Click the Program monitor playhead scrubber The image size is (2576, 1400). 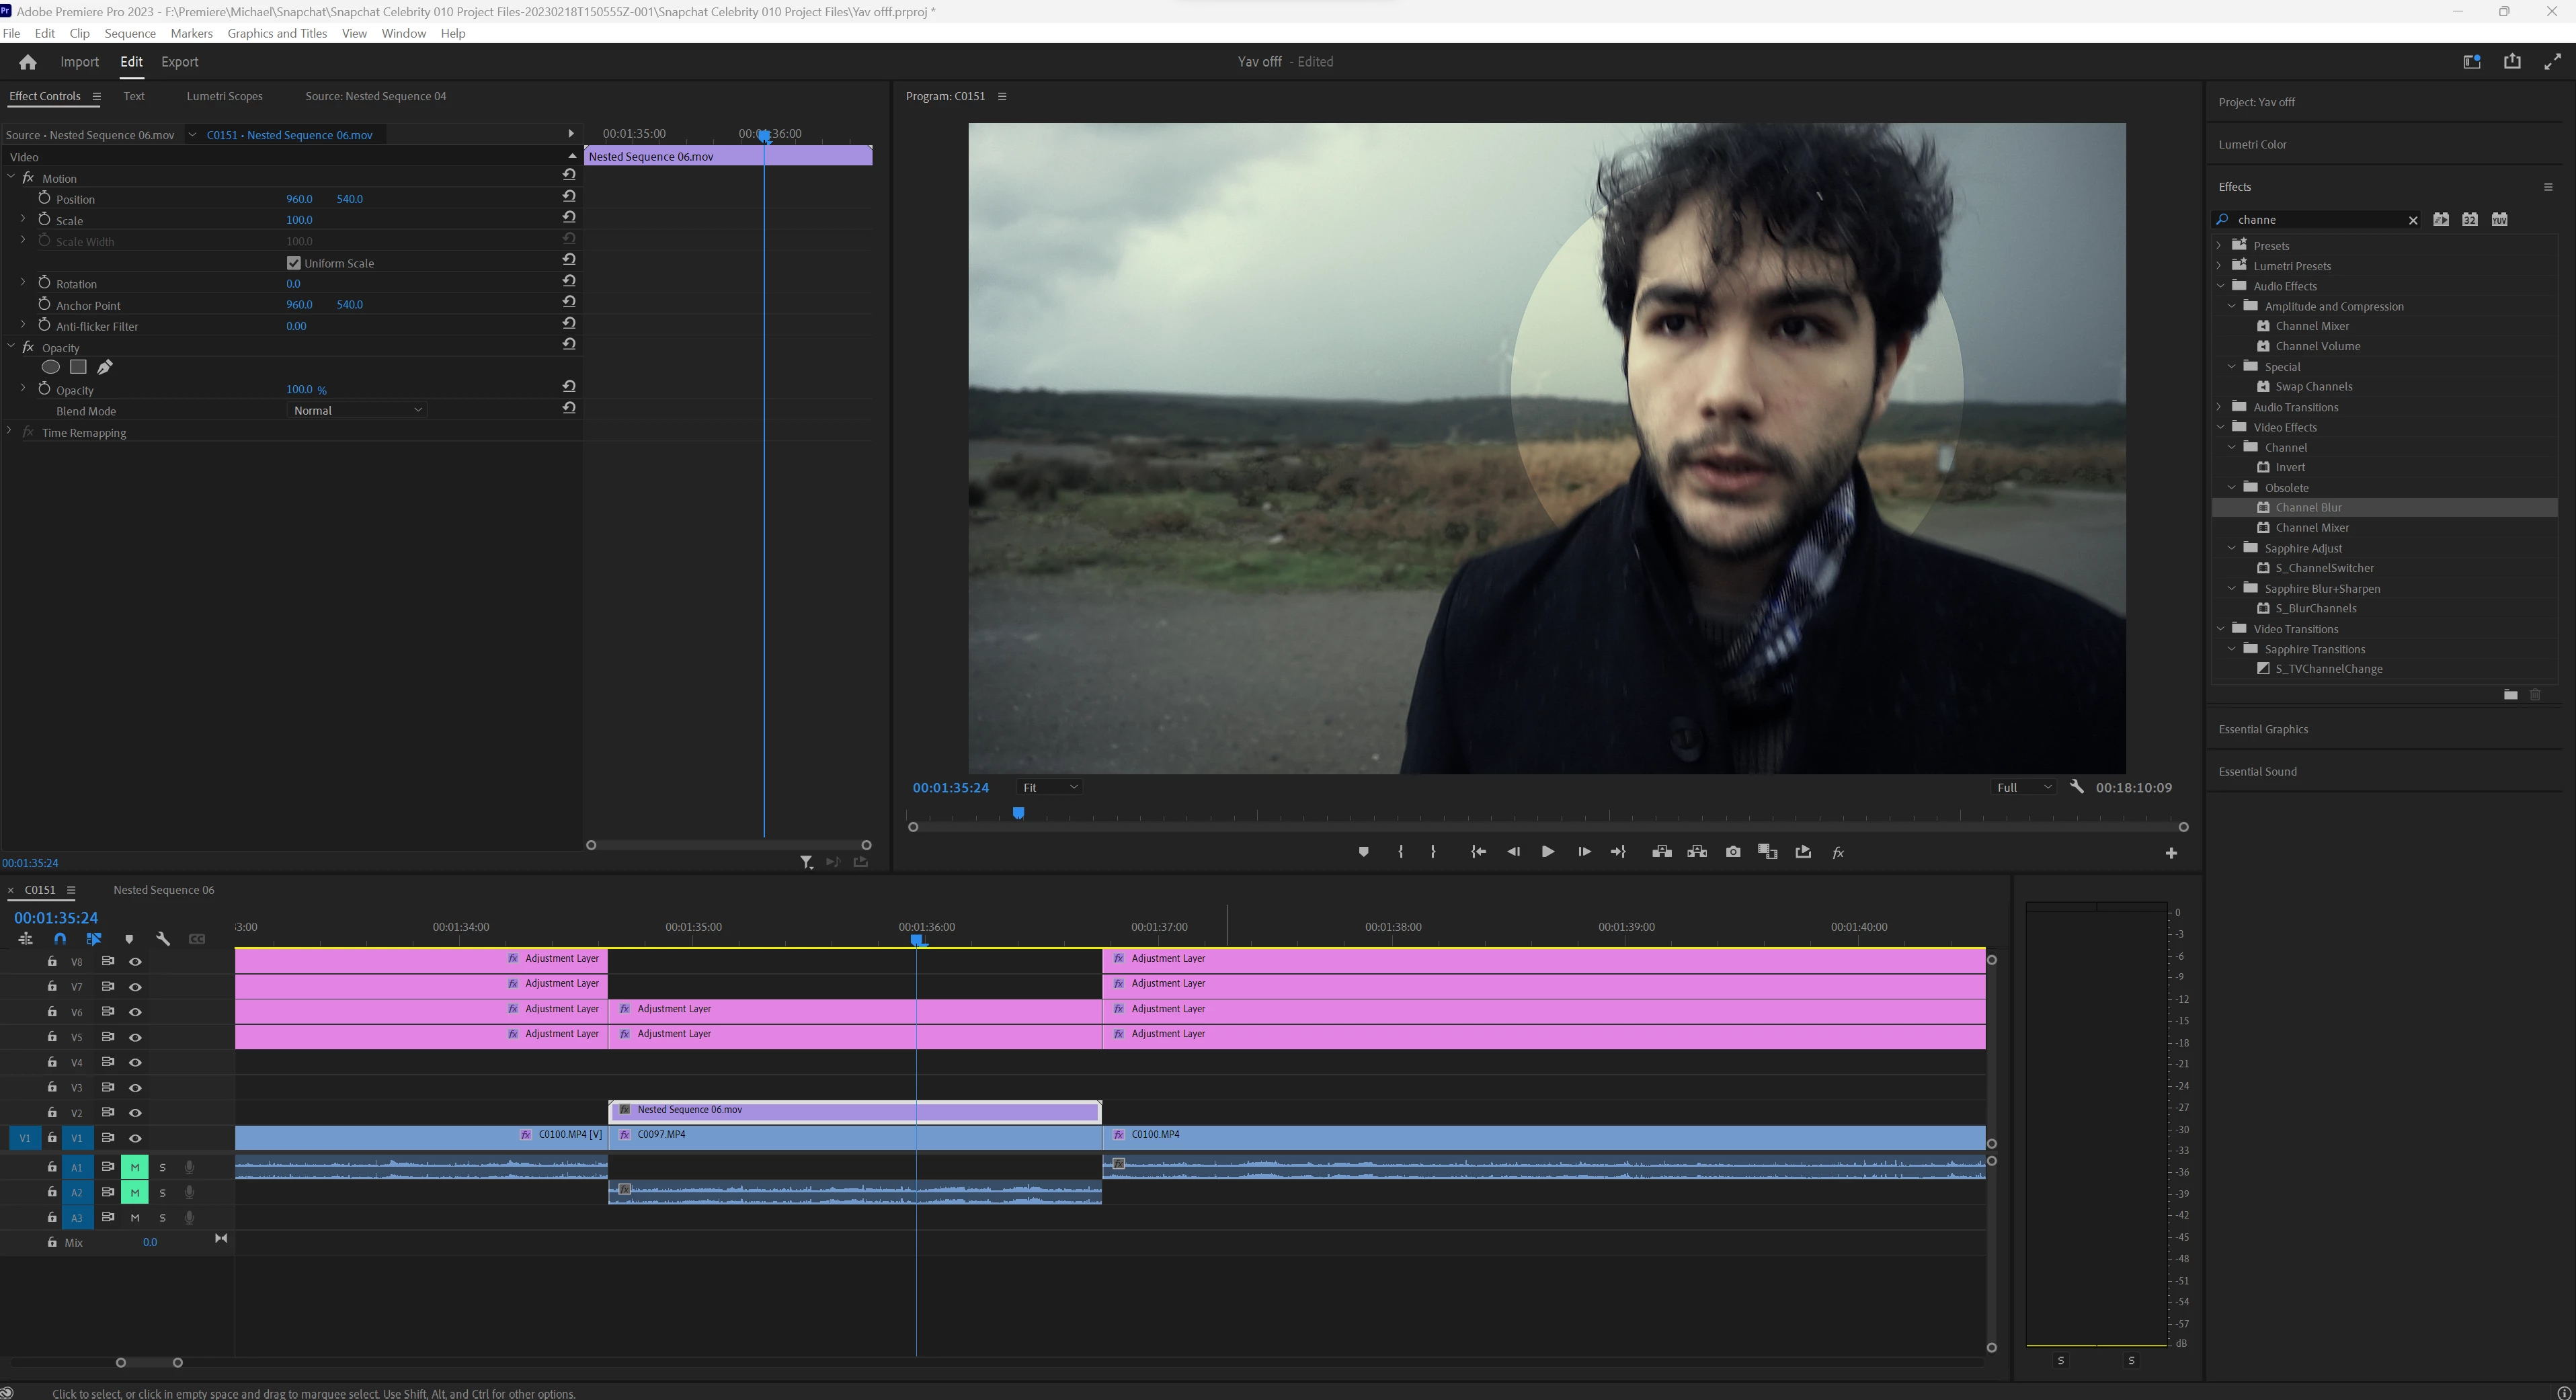1018,814
